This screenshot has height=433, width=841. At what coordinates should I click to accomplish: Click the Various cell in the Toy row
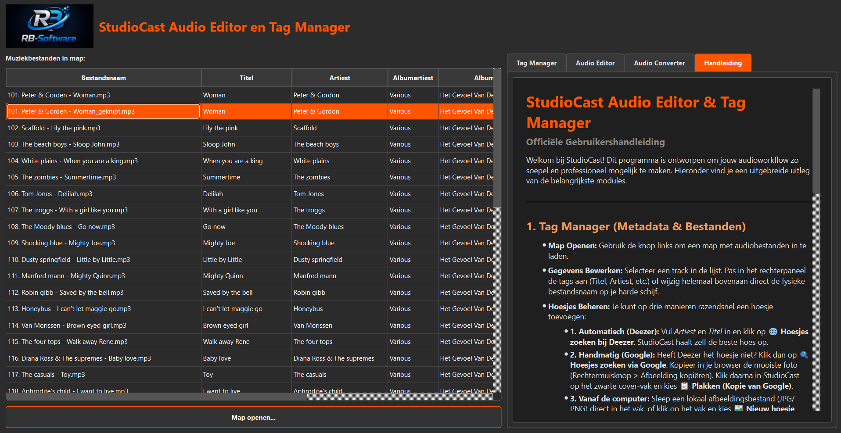pos(413,375)
